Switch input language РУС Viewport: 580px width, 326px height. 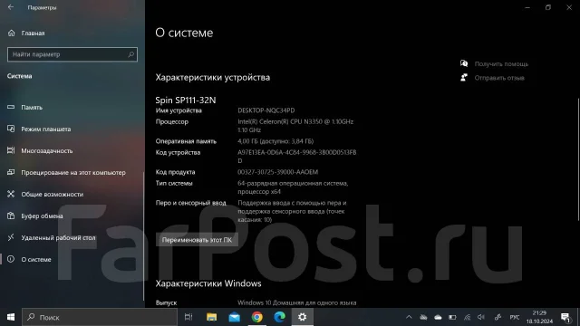tap(514, 317)
